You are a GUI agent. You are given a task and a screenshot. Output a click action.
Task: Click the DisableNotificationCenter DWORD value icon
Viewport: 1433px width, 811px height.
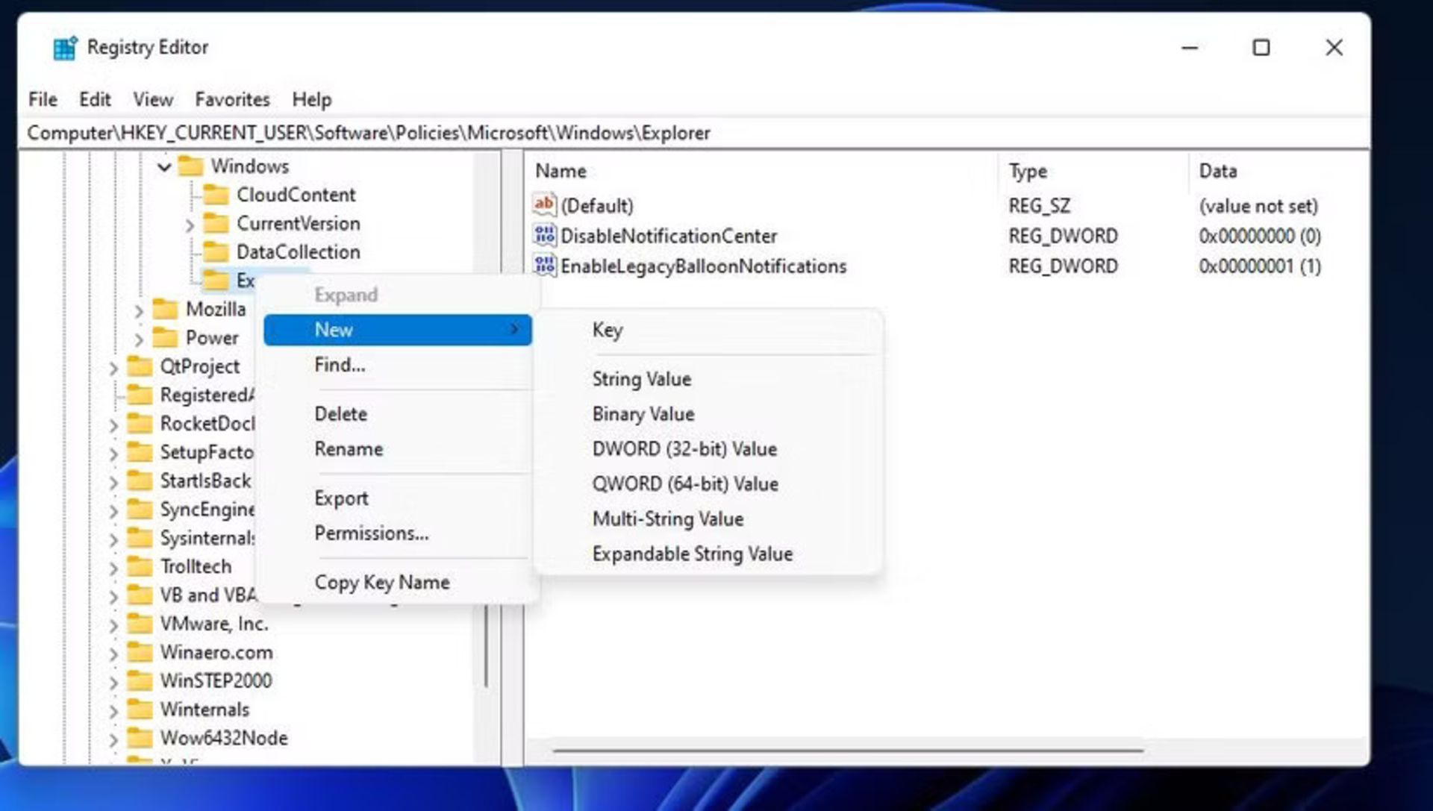pos(545,236)
